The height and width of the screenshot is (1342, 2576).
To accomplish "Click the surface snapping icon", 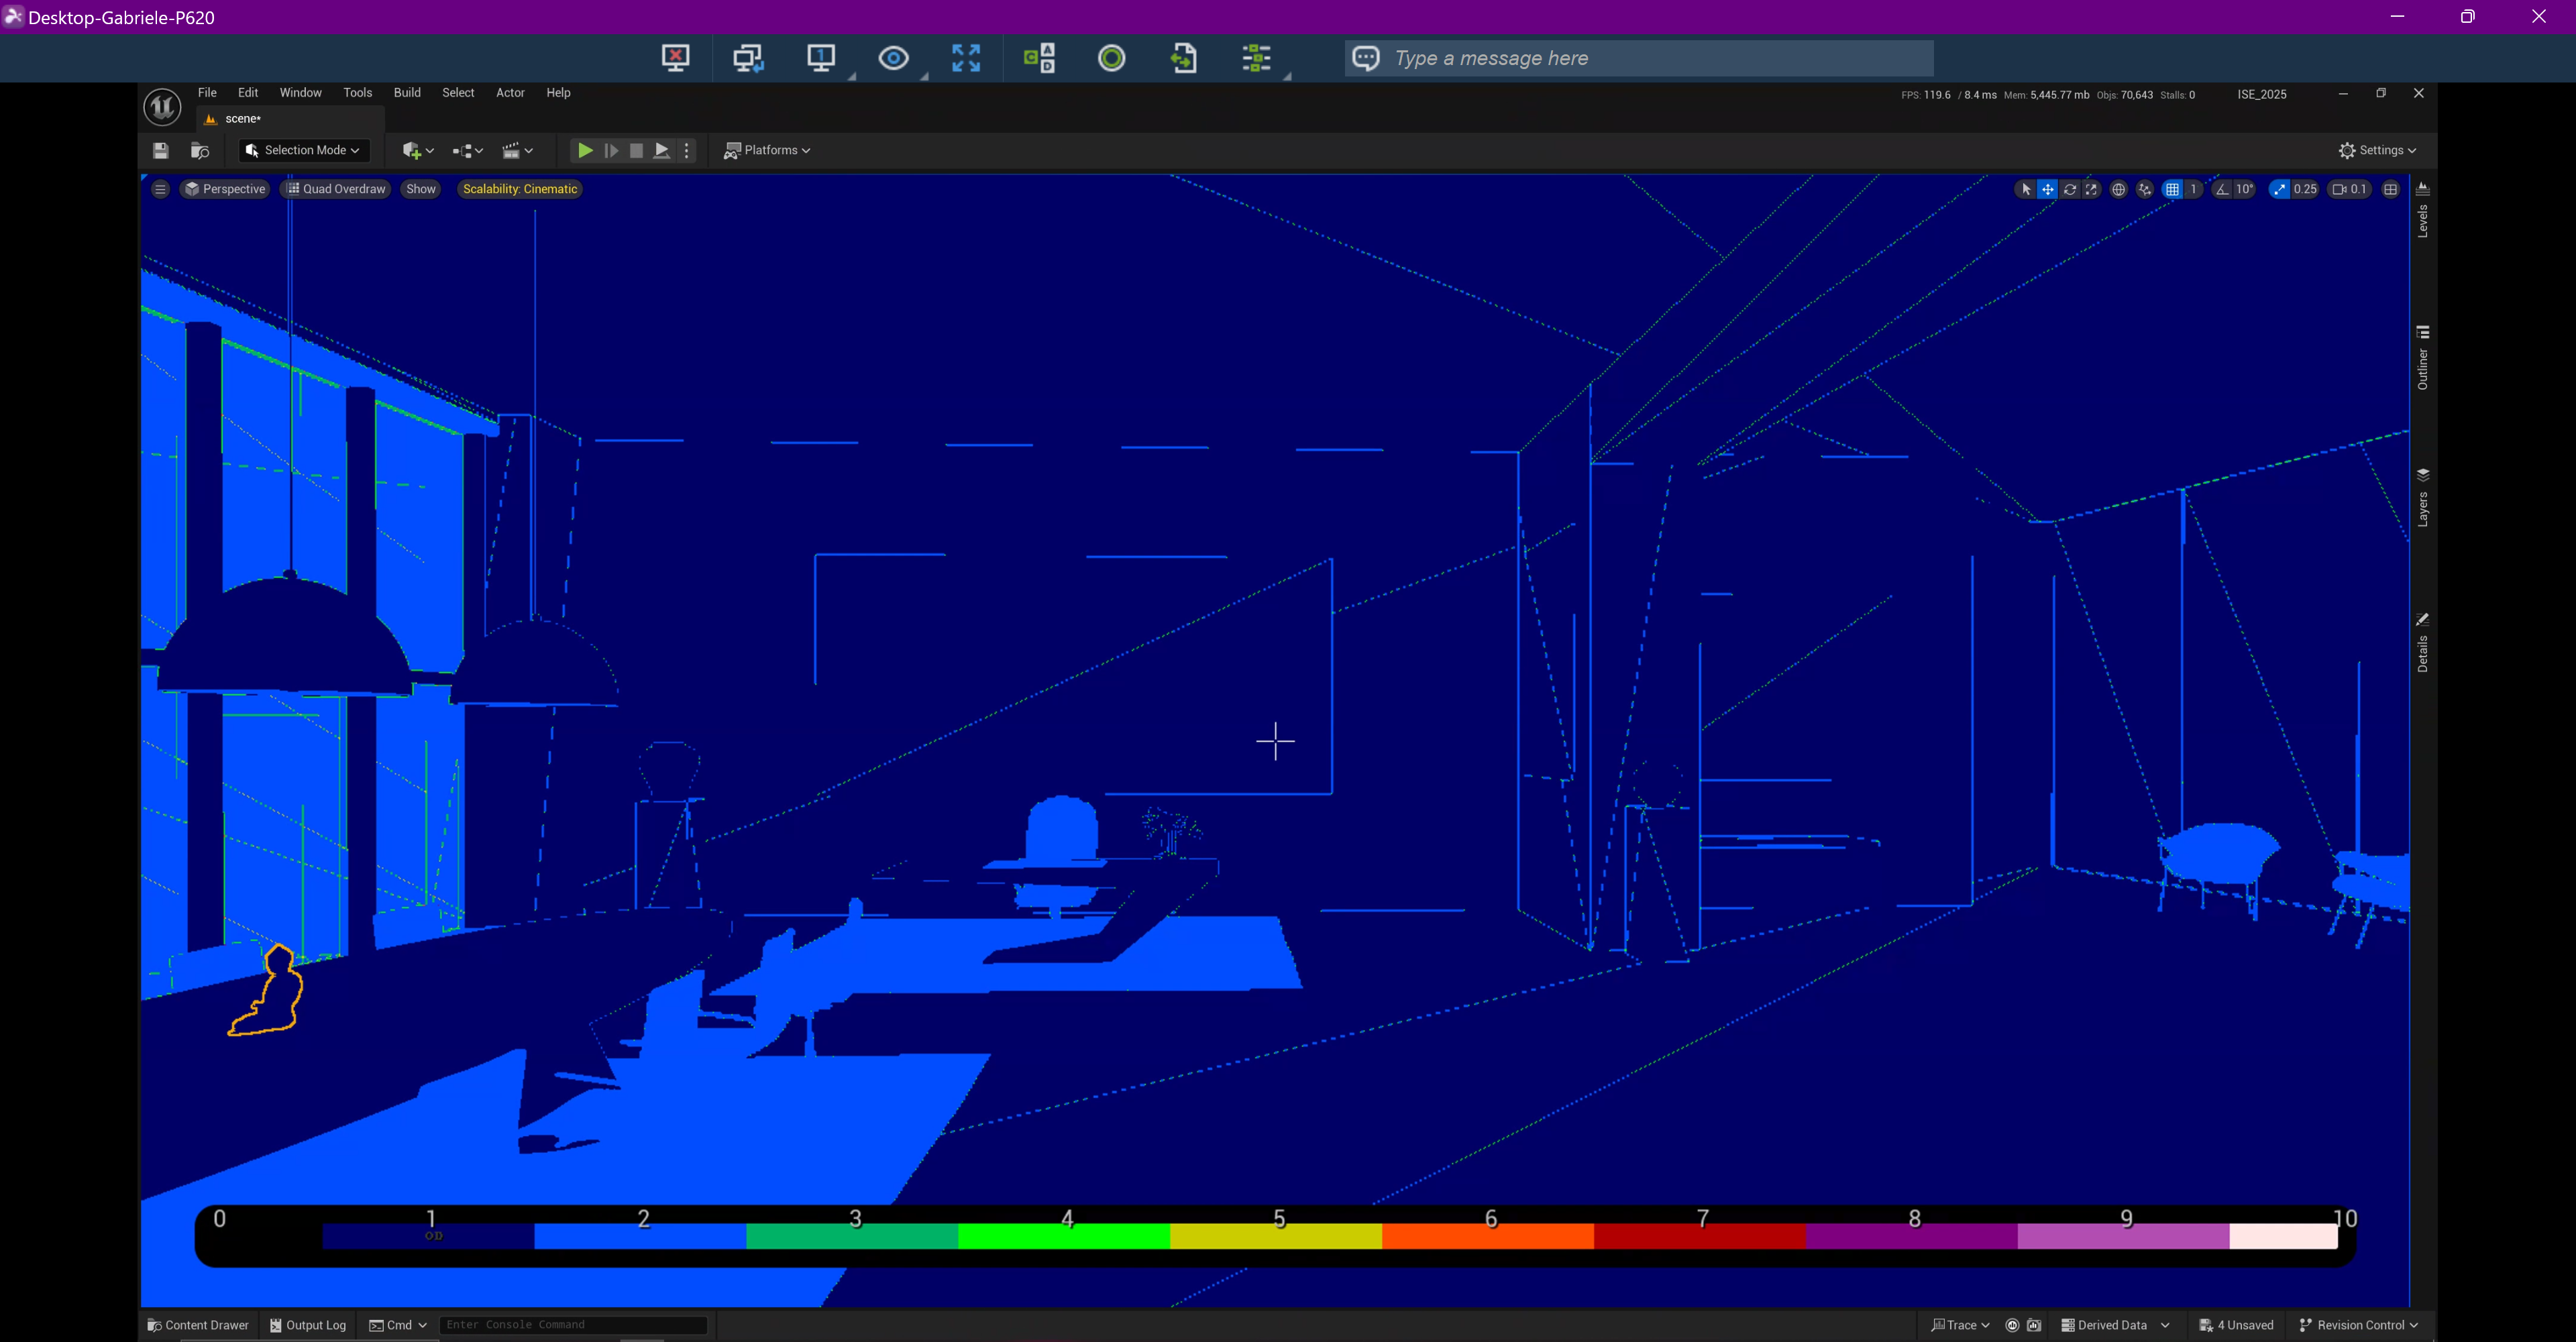I will pos(2144,189).
